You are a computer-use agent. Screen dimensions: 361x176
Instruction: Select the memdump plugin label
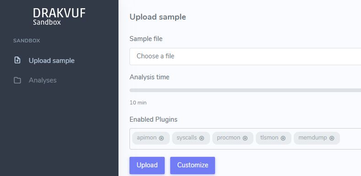pyautogui.click(x=313, y=138)
